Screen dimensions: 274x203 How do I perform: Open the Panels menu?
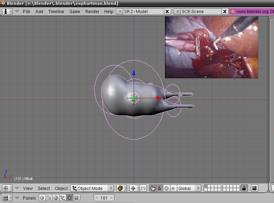coord(29,198)
